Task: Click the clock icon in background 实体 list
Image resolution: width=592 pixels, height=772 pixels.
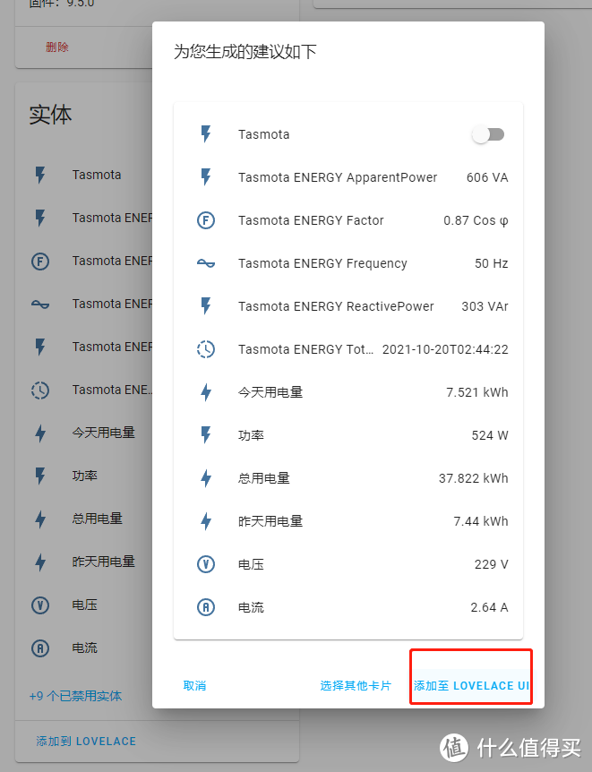Action: point(40,390)
